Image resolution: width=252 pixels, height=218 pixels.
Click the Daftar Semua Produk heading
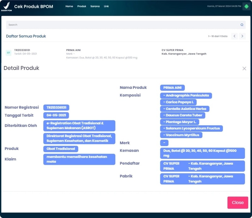(x=26, y=36)
